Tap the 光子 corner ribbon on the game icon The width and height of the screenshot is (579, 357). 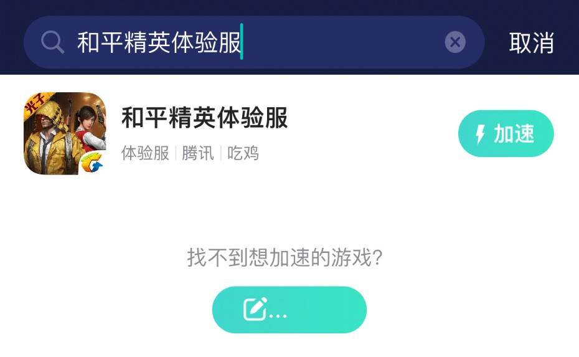[36, 102]
